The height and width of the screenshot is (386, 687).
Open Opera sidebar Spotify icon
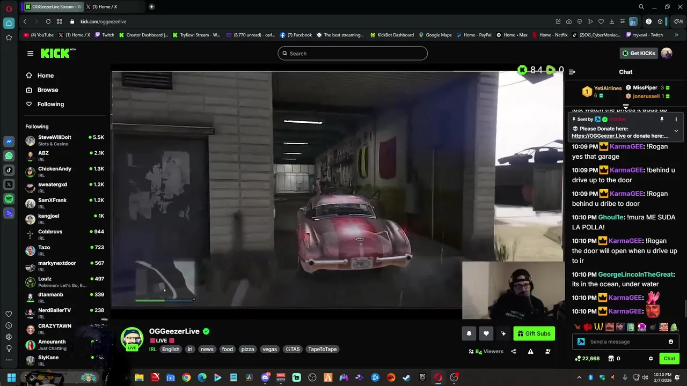[9, 199]
